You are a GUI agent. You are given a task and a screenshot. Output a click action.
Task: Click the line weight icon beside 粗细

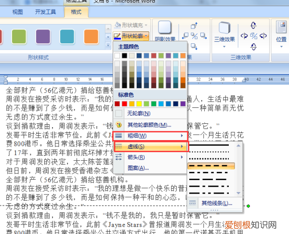(118, 136)
